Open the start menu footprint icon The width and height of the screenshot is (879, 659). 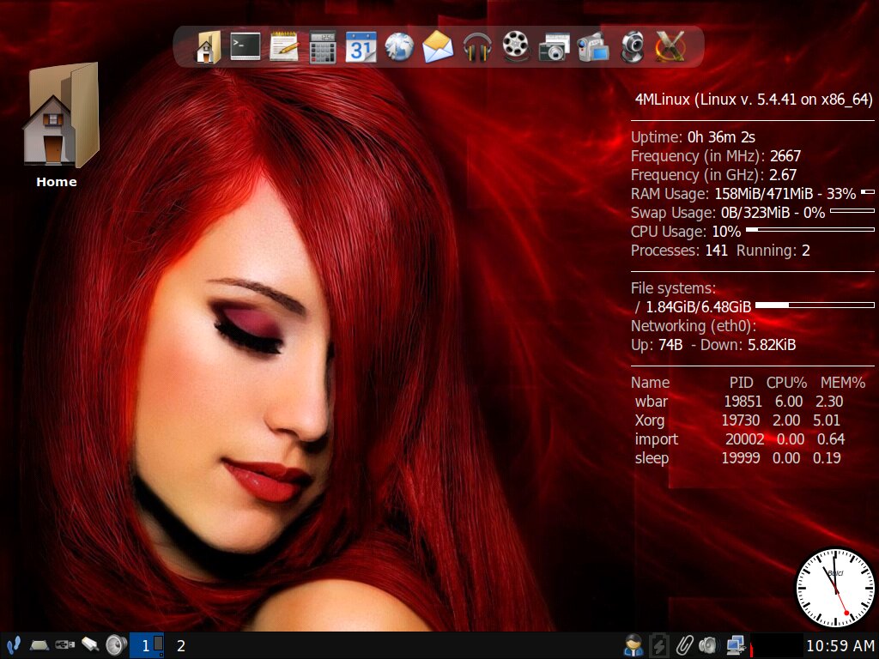[14, 645]
